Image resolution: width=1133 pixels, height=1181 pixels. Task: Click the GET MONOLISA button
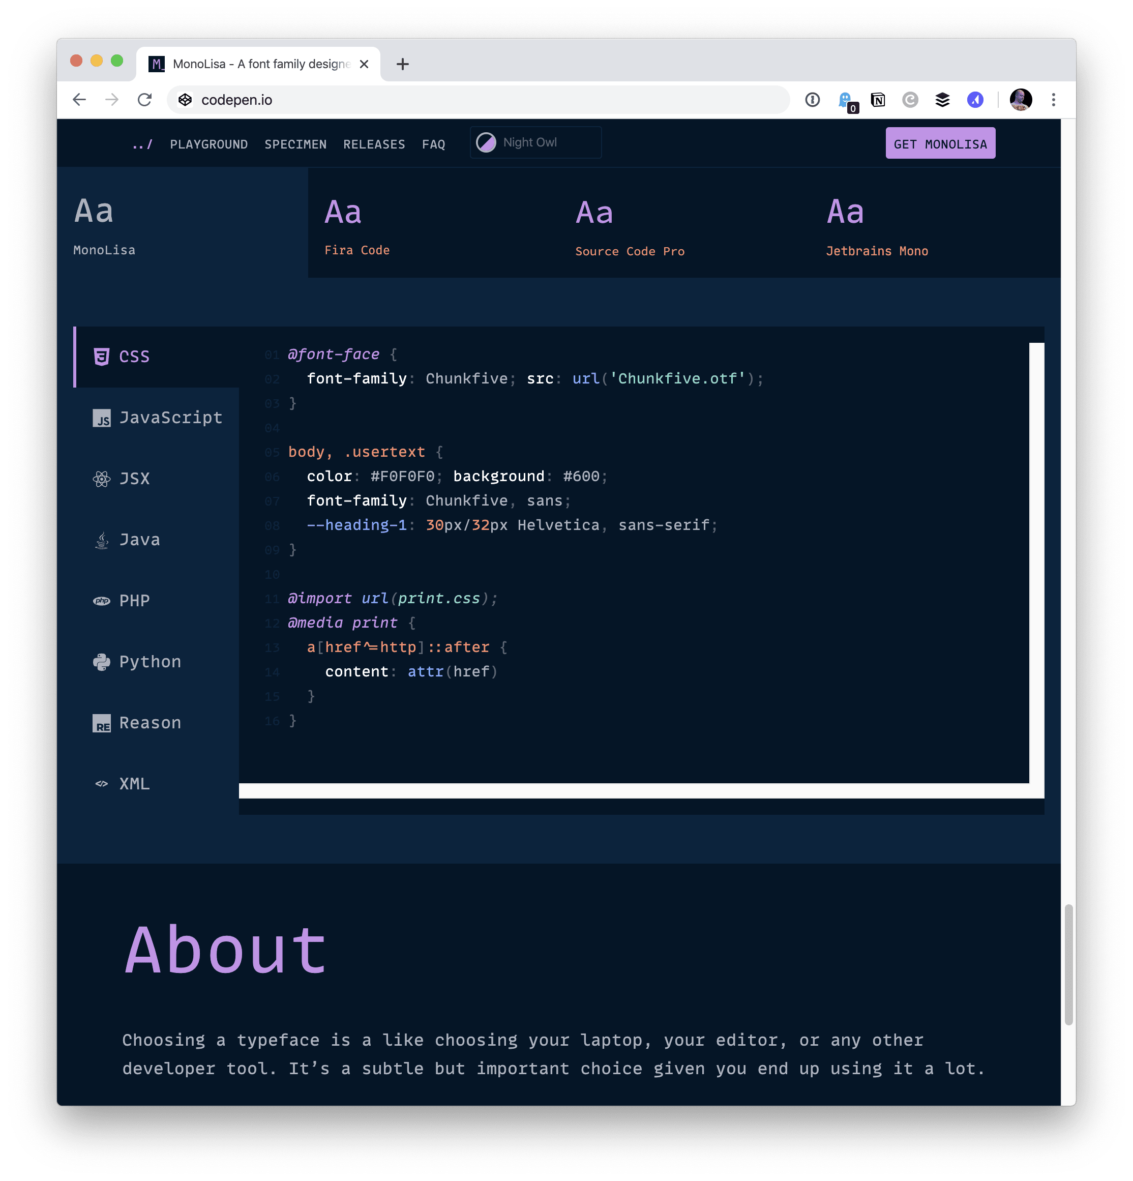coord(940,143)
